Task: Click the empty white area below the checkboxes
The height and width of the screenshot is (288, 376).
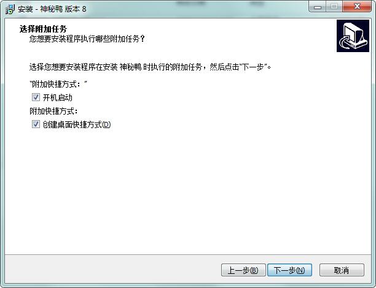Action: click(188, 191)
